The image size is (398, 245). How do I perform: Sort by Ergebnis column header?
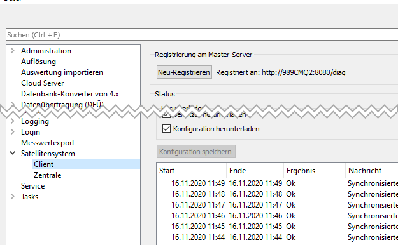point(315,171)
